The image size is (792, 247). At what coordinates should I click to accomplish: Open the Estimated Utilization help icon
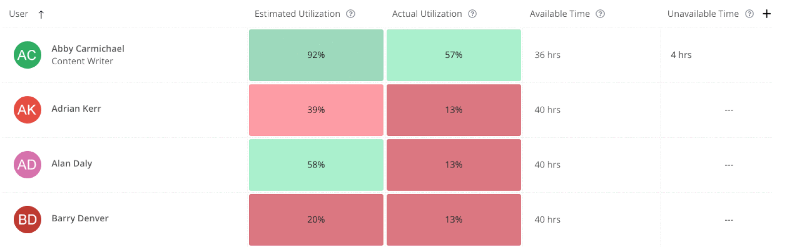[350, 14]
